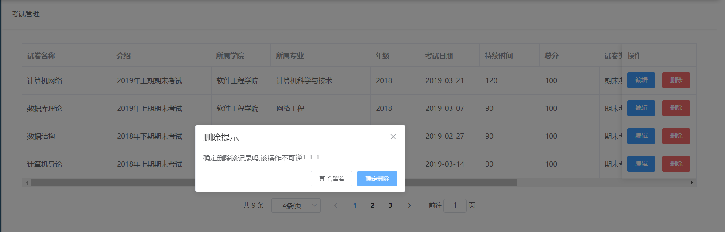The height and width of the screenshot is (232, 725).
Task: Open the 4条/页 page size dropdown
Action: [x=296, y=205]
